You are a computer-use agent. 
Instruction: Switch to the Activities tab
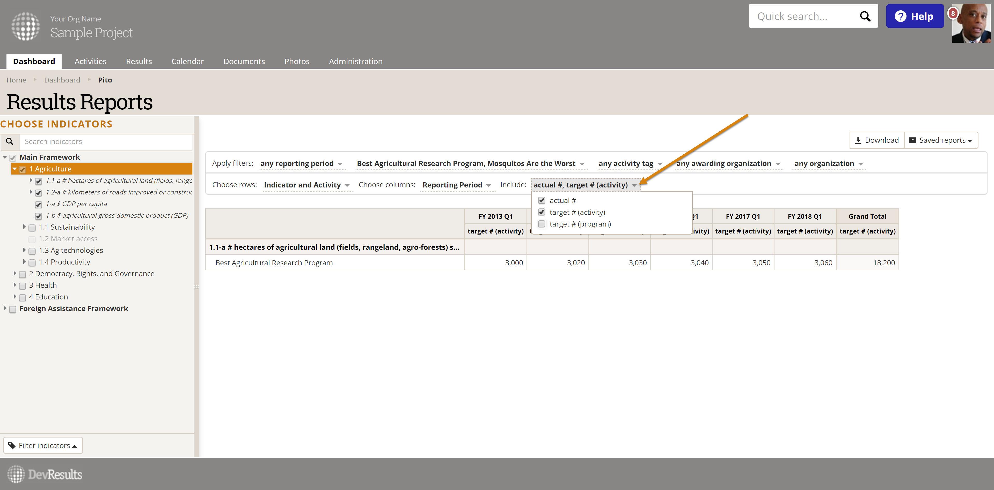point(90,61)
